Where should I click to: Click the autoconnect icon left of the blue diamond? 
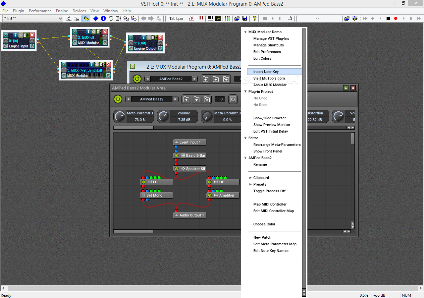click(86, 19)
